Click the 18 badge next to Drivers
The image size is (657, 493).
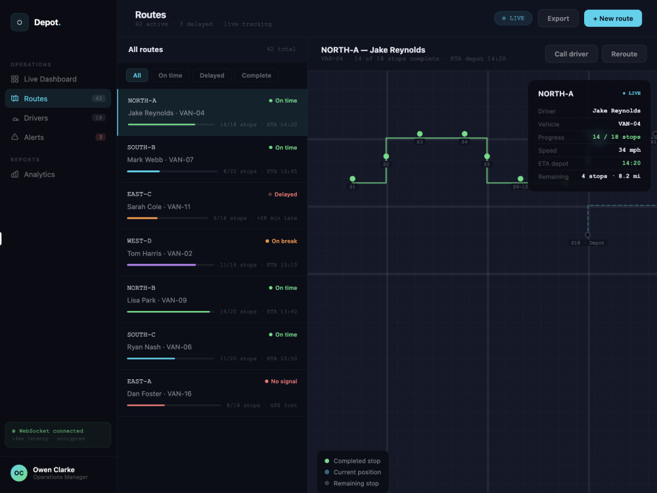click(99, 118)
